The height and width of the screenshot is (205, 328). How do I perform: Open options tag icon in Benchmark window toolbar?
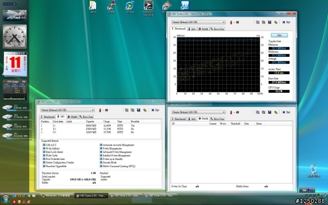click(276, 22)
